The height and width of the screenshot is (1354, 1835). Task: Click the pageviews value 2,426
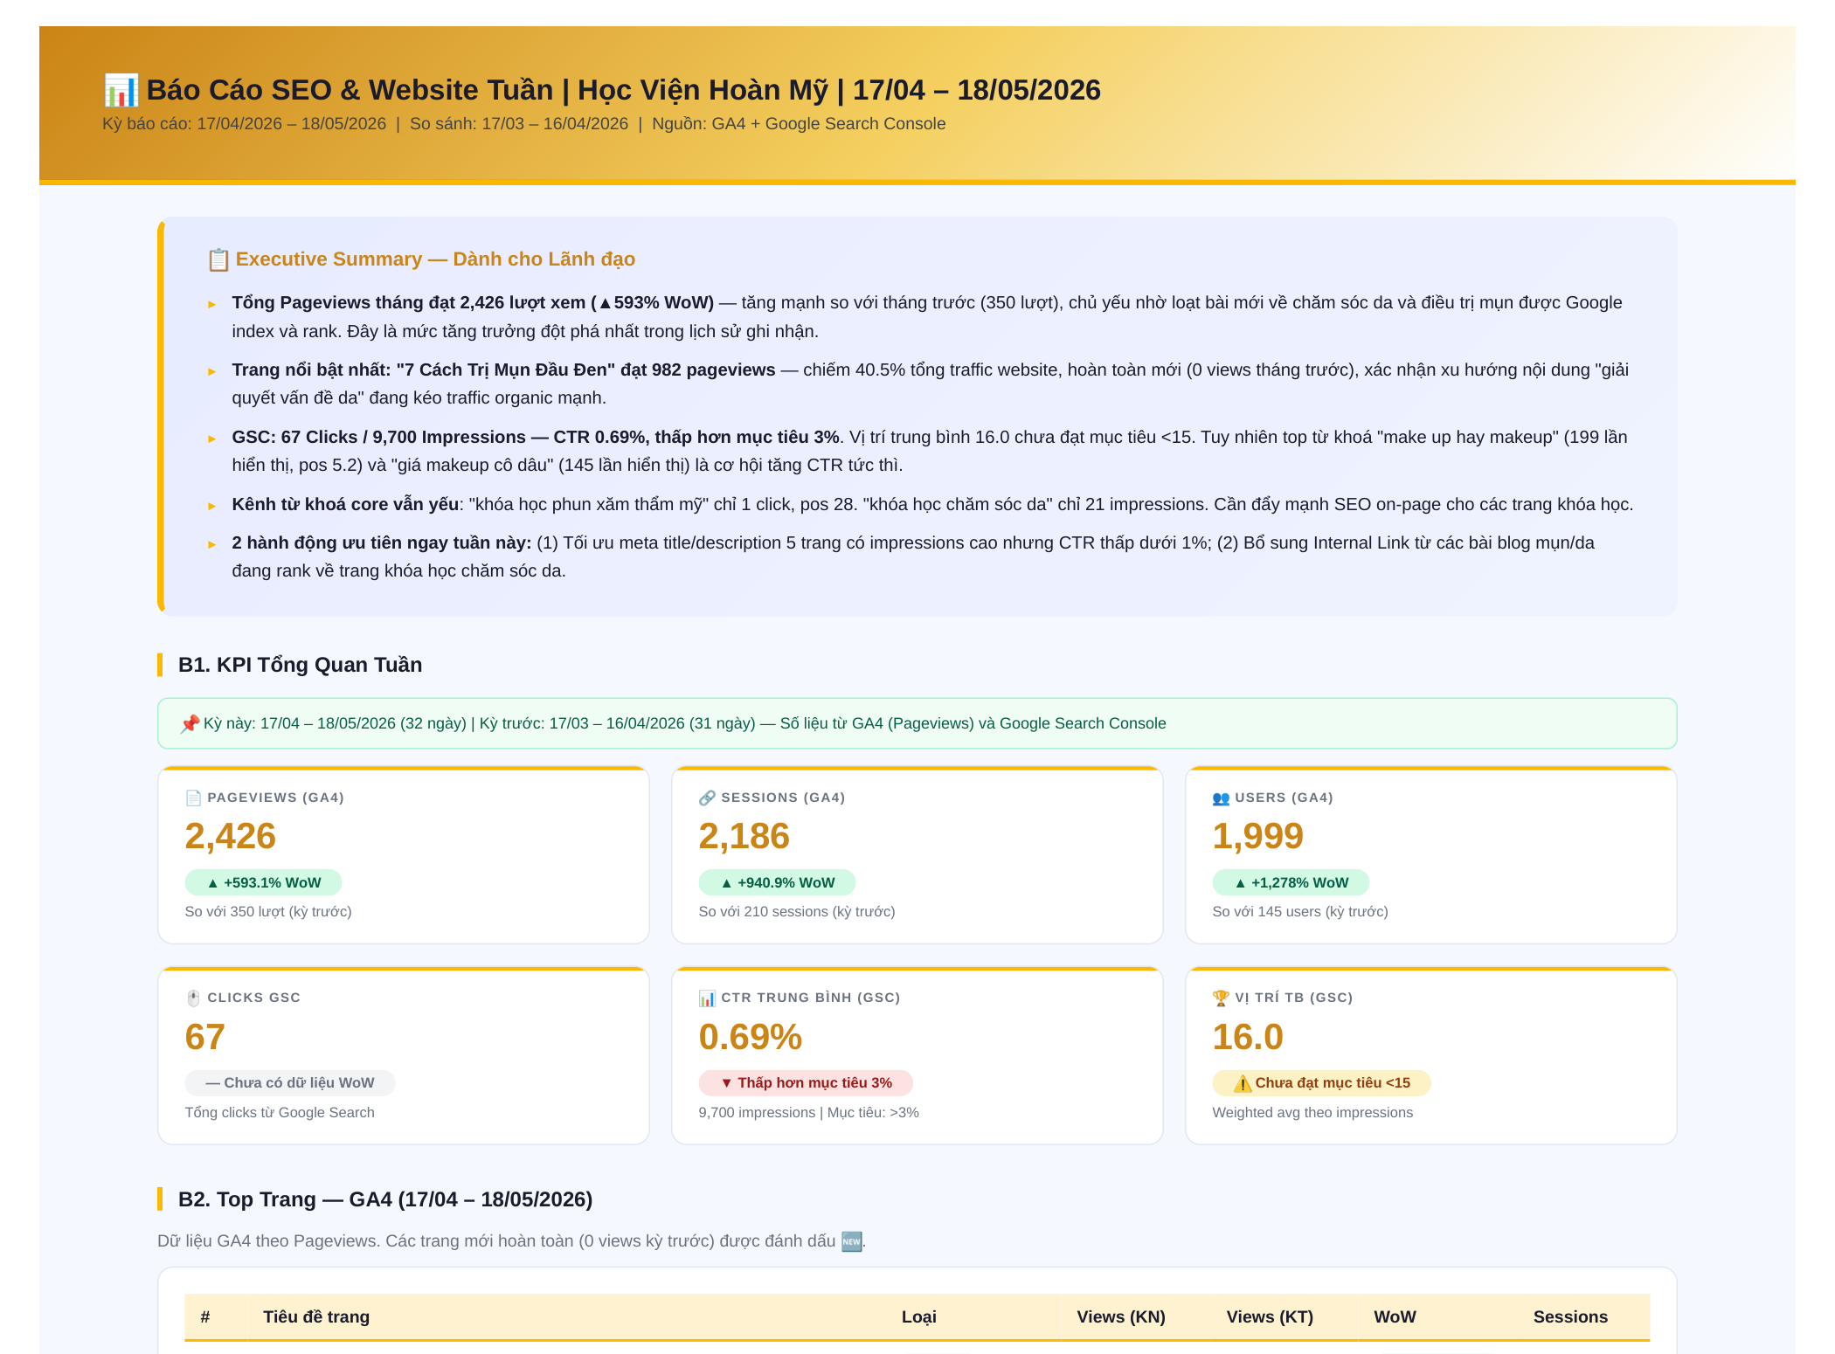click(231, 836)
